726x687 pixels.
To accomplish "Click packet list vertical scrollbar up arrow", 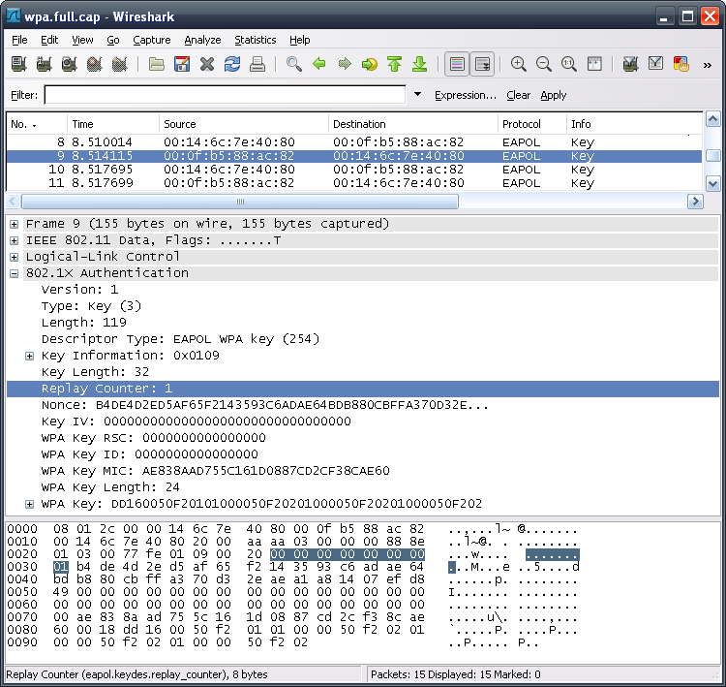I will coord(713,119).
